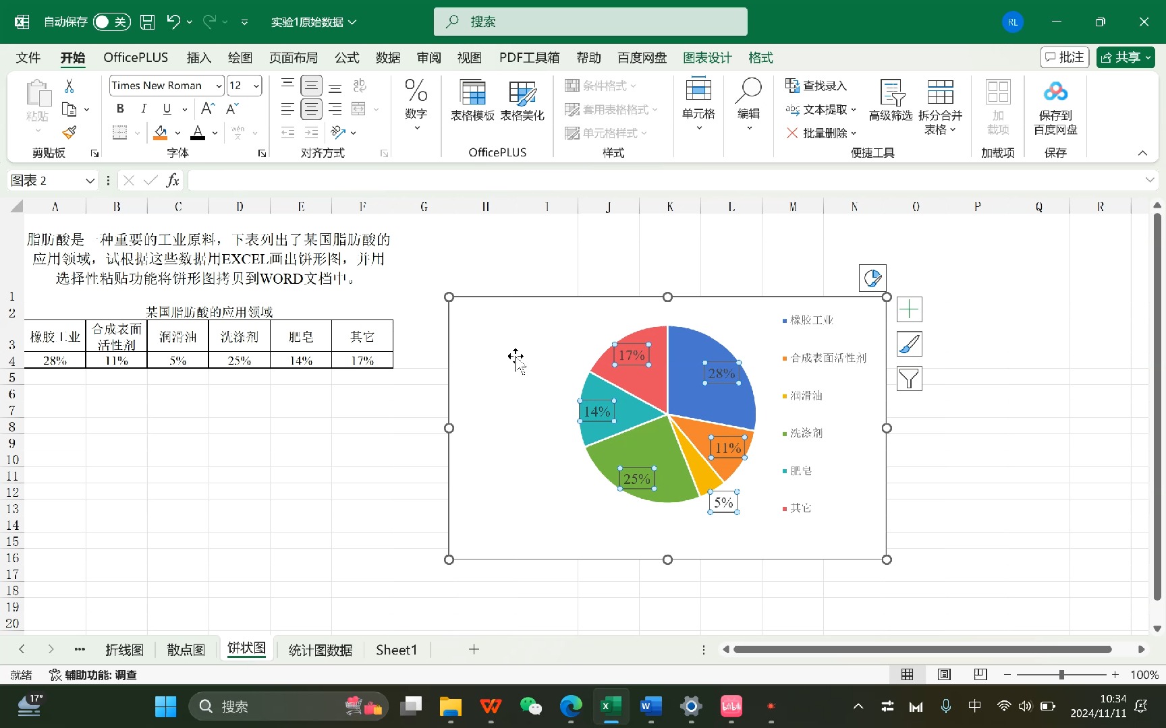1166x728 pixels.
Task: Open the chart filter funnel beside the chart
Action: [909, 378]
